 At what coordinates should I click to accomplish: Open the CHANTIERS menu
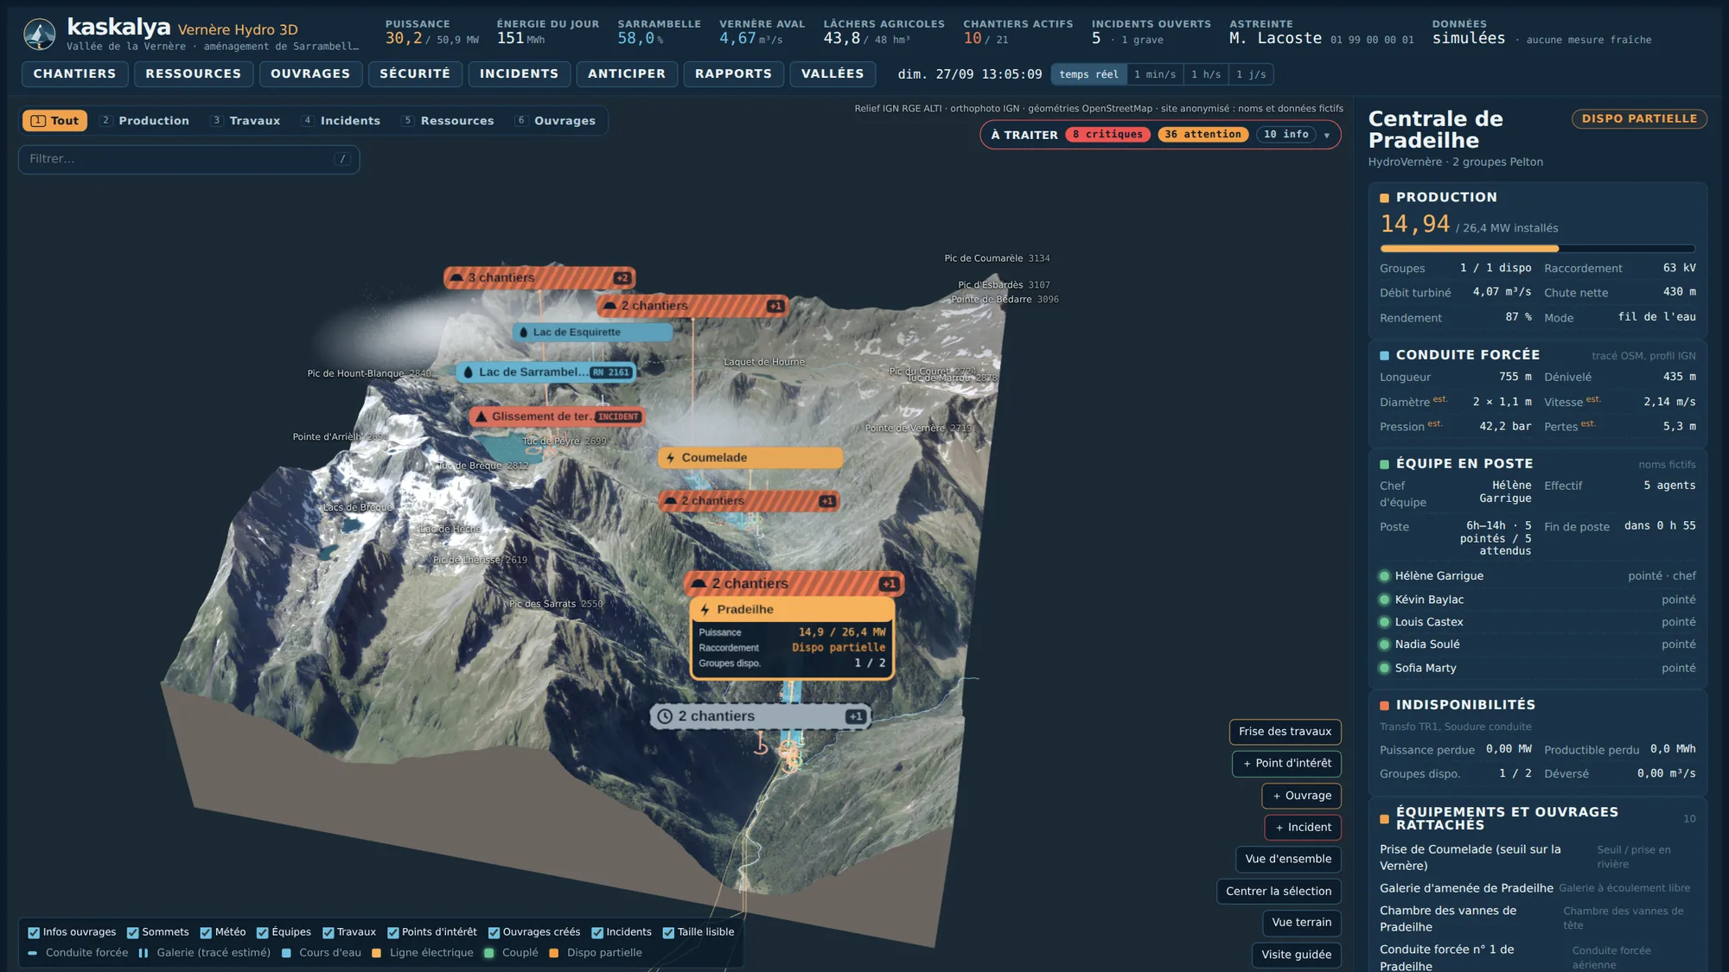(74, 73)
